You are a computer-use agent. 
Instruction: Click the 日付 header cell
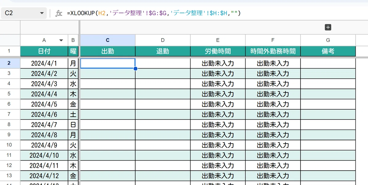[x=44, y=51]
